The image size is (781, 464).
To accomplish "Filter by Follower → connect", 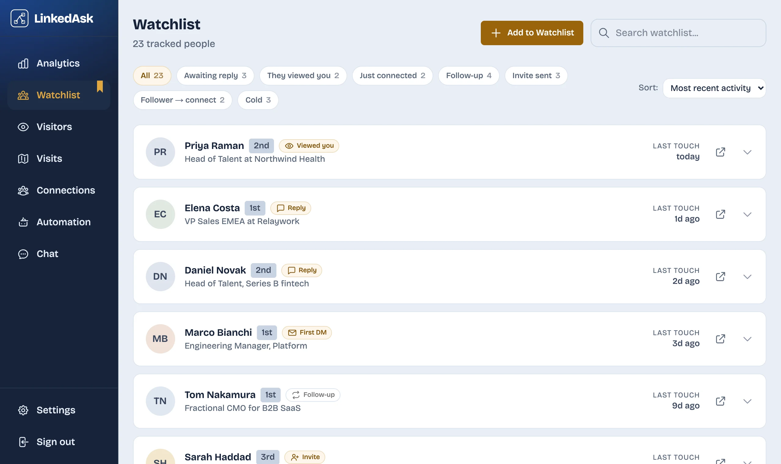I will [x=182, y=100].
